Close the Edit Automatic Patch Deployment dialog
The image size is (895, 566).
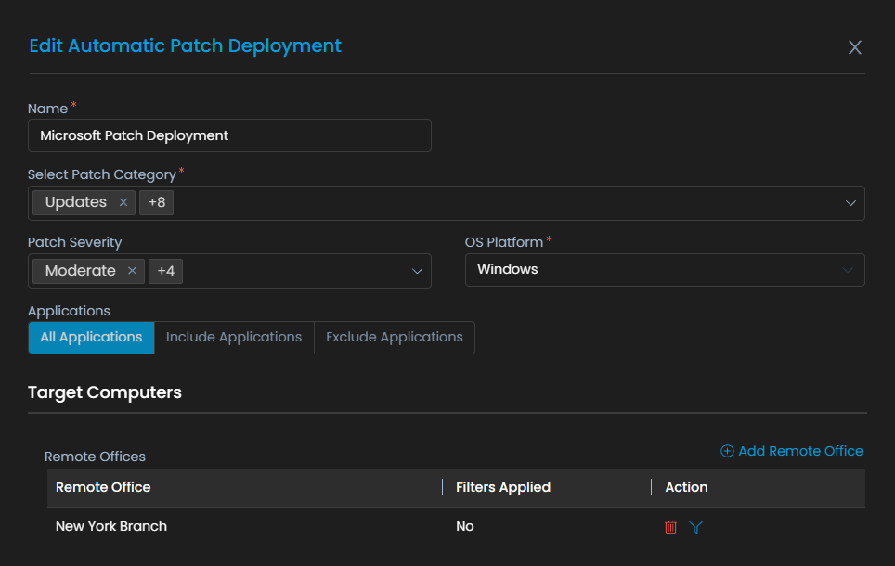[855, 47]
